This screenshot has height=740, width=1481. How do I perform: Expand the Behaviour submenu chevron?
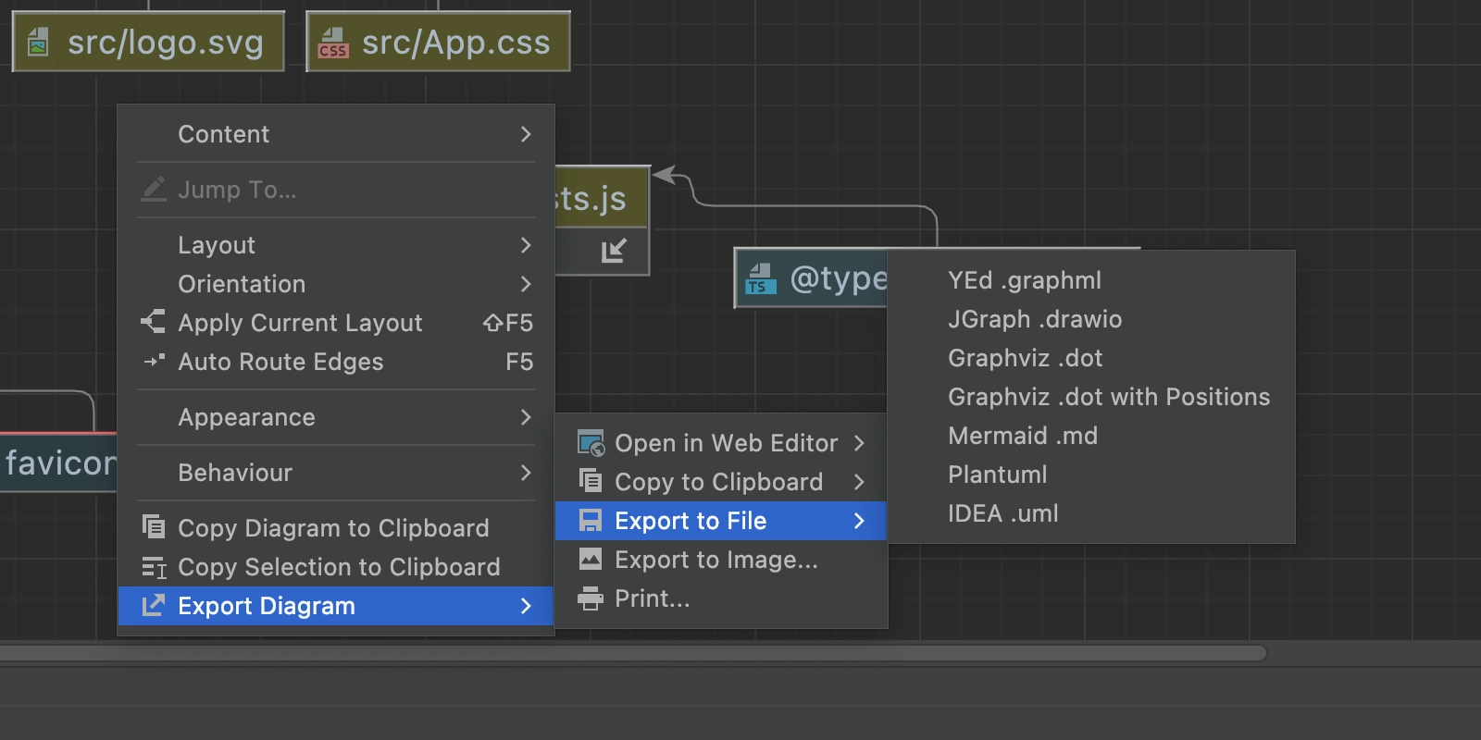click(526, 473)
